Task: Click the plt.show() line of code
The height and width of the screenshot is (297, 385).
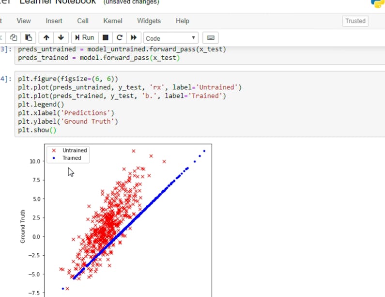Action: [37, 130]
